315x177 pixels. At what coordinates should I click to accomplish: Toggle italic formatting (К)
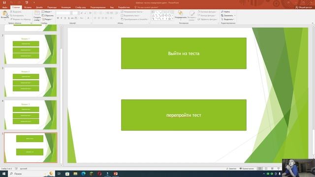[62, 18]
